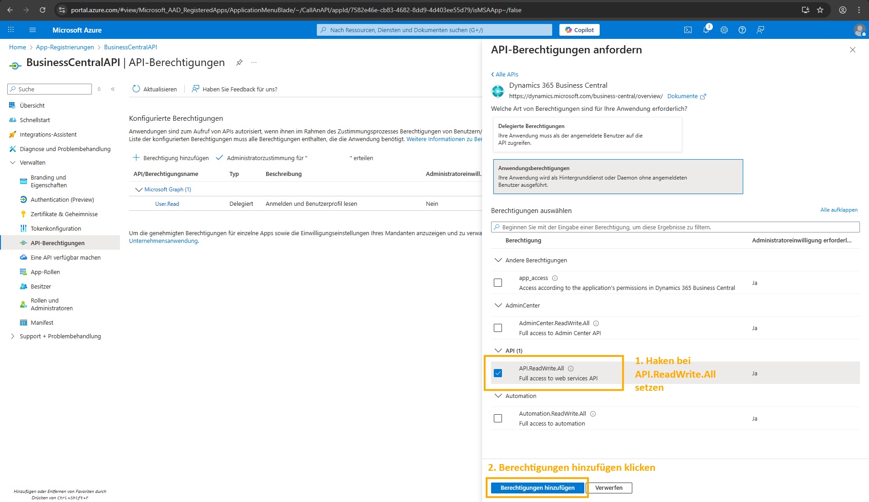Go to Home breadcrumb
This screenshot has height=502, width=869.
point(17,47)
